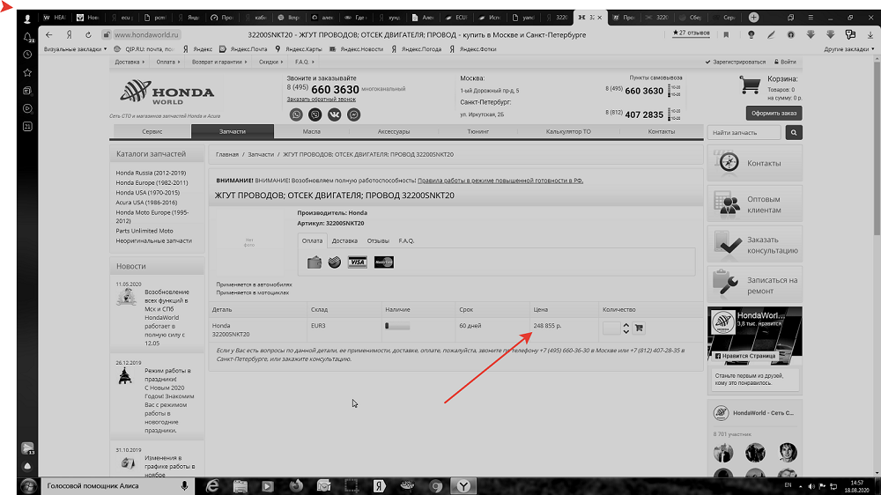Select MasterCard payment icon
The image size is (881, 495).
click(384, 262)
